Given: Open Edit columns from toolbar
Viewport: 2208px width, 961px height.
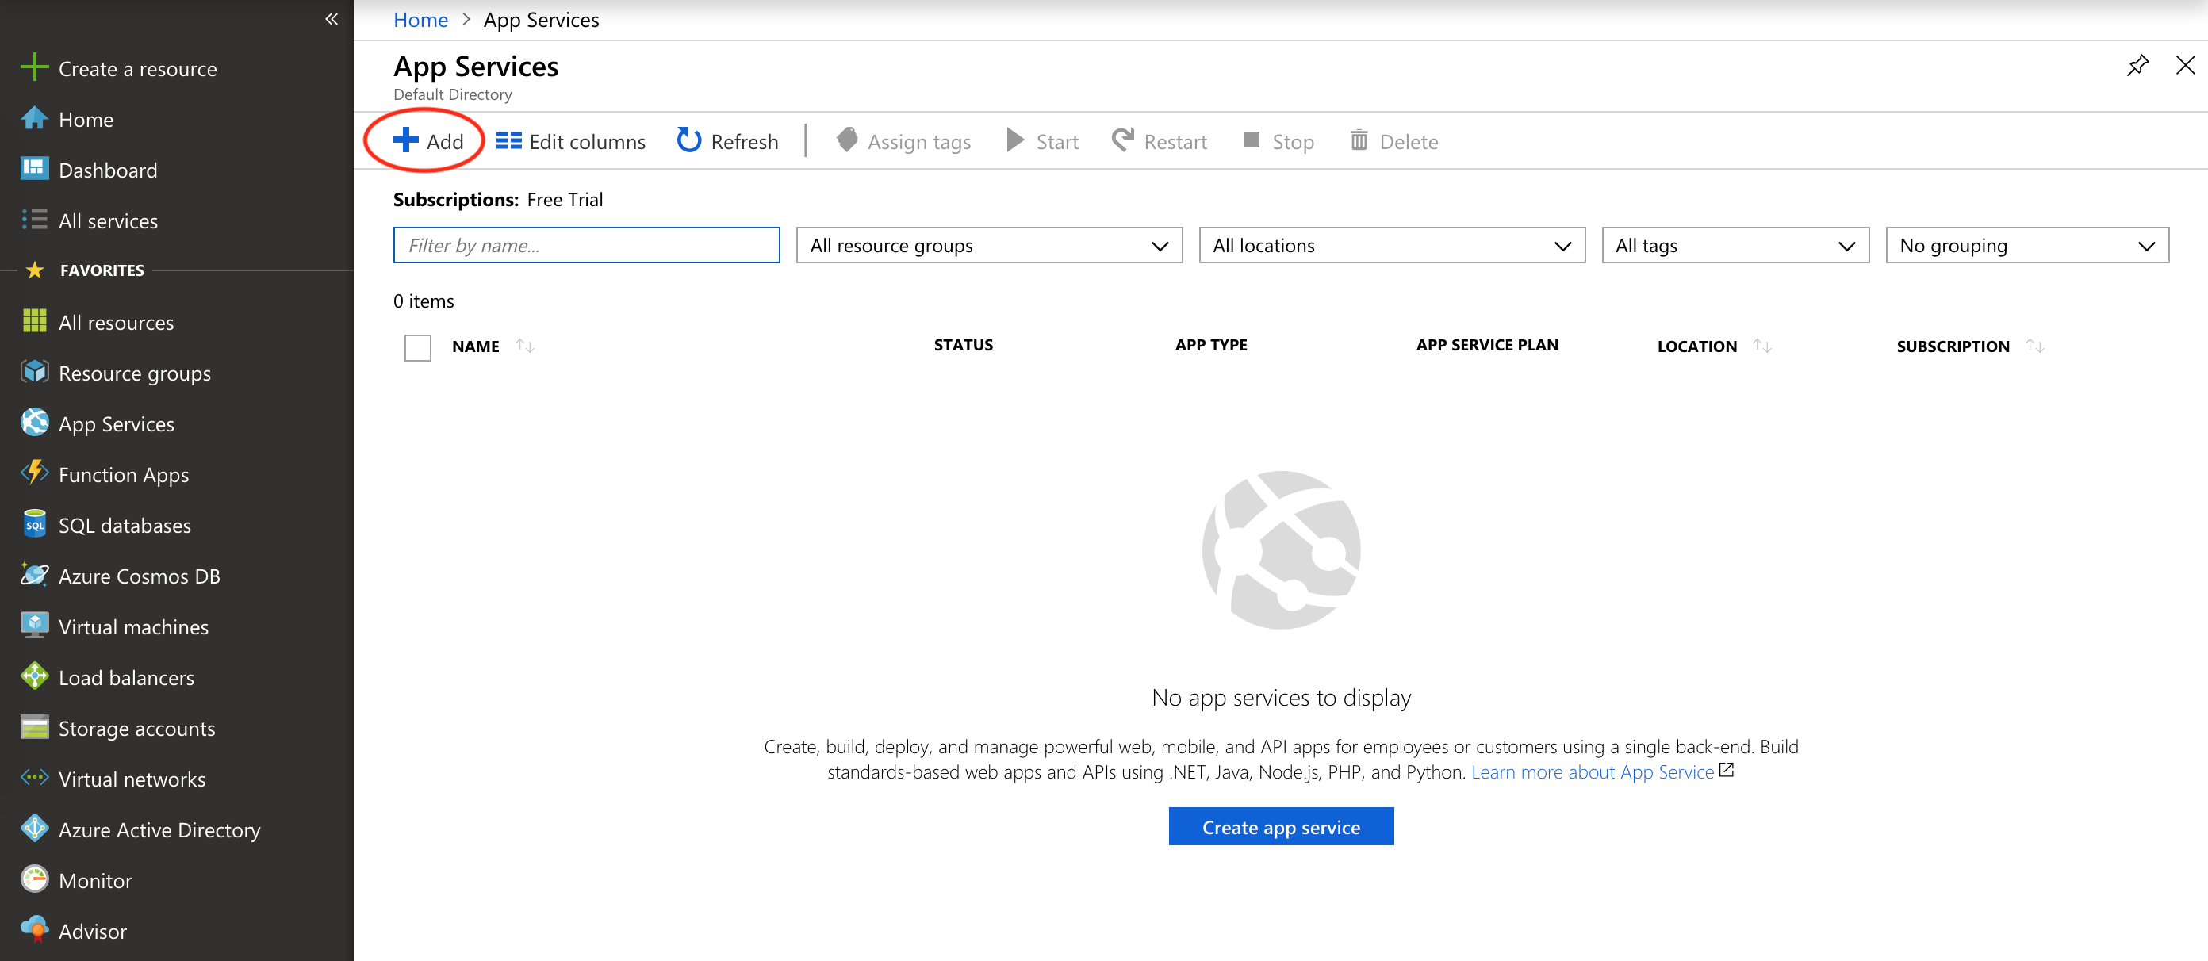Looking at the screenshot, I should 571,141.
